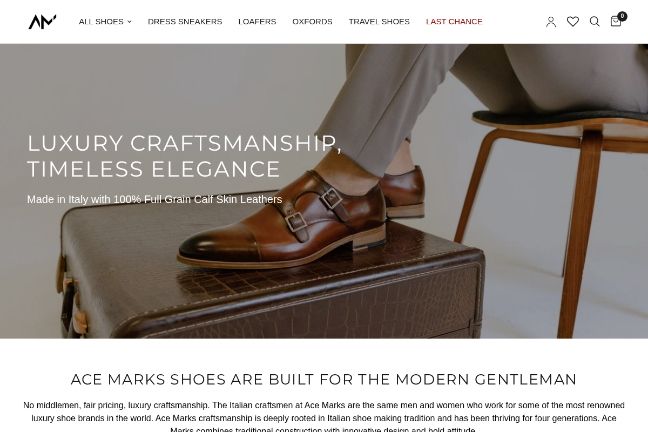Go to DRESS SNEAKERS category
Viewport: 648px width, 432px height.
pyautogui.click(x=185, y=22)
